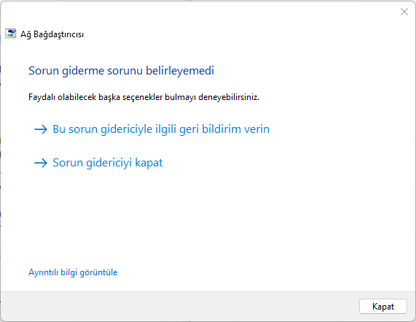Open 'Ayrıntılı bilgi görüntüle' link
This screenshot has height=322, width=416.
(x=73, y=272)
